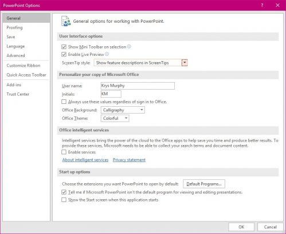
Task: Click the Default Programs button
Action: pyautogui.click(x=204, y=184)
